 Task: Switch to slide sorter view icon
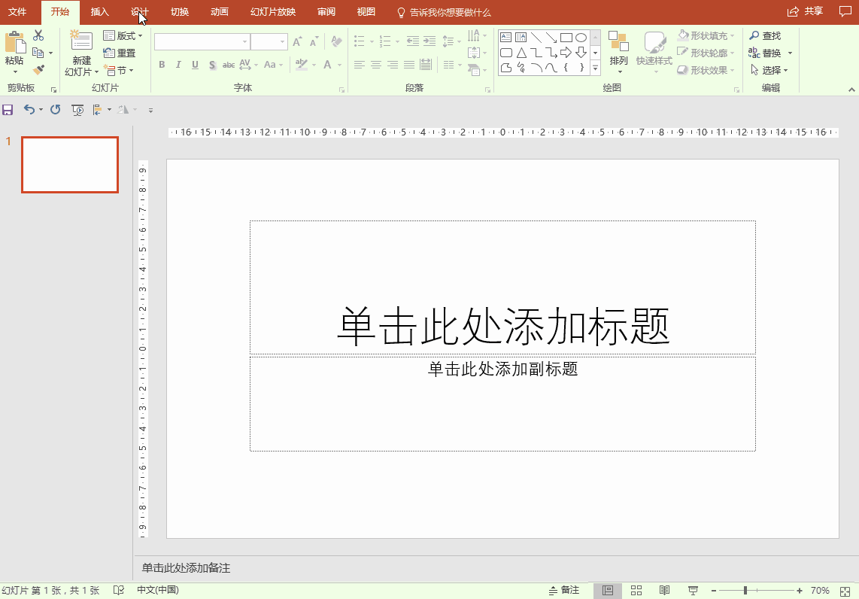(636, 591)
